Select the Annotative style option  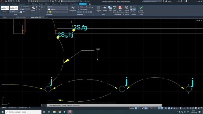click(x=25, y=7)
